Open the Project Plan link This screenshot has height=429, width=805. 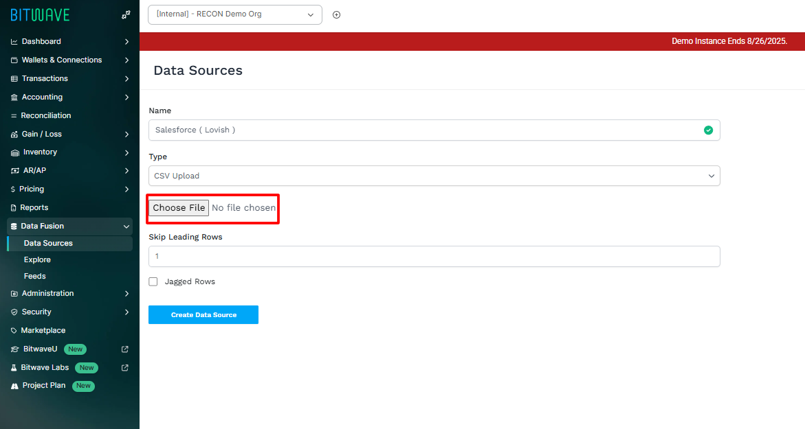44,386
